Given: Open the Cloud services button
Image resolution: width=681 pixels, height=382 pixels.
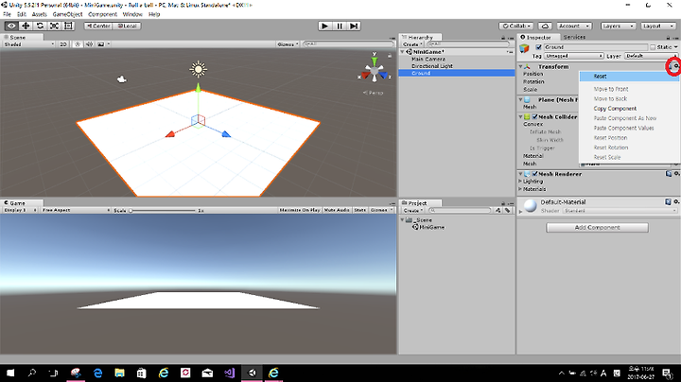Looking at the screenshot, I should pos(545,26).
